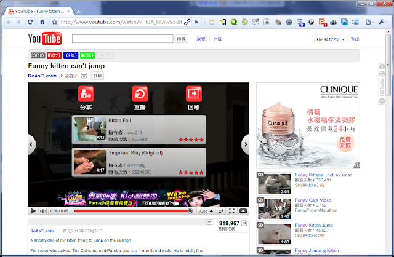The image size is (394, 257).
Task: Open a new tab with plus button
Action: pyautogui.click(x=78, y=11)
